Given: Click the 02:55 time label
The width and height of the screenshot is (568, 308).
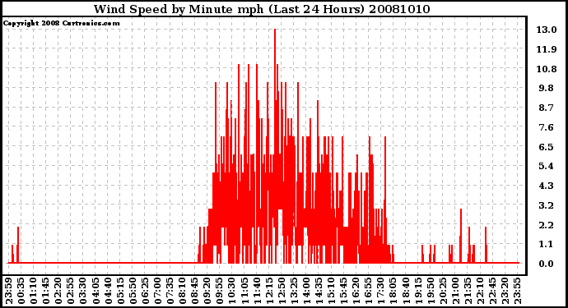Looking at the screenshot, I should coord(71,292).
